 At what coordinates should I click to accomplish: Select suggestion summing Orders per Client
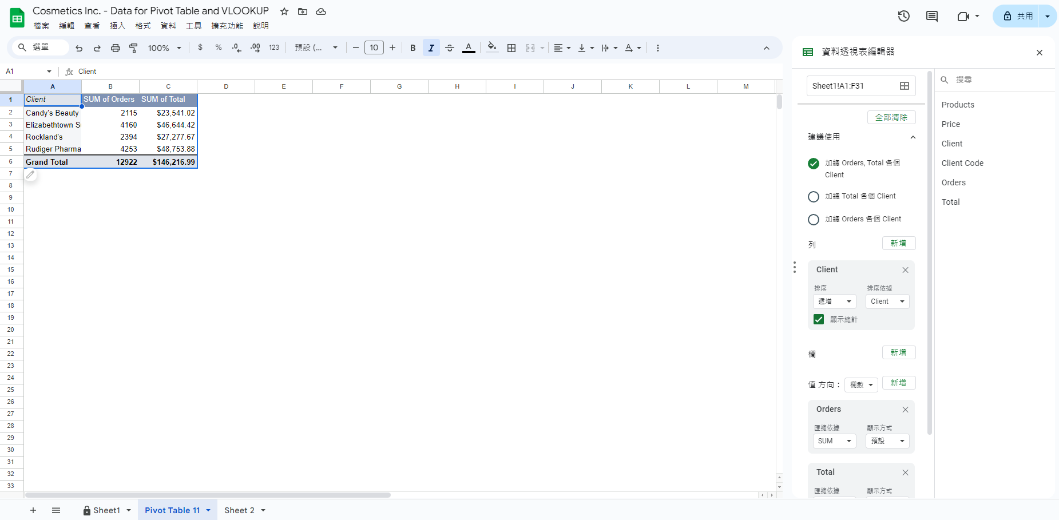pyautogui.click(x=814, y=220)
